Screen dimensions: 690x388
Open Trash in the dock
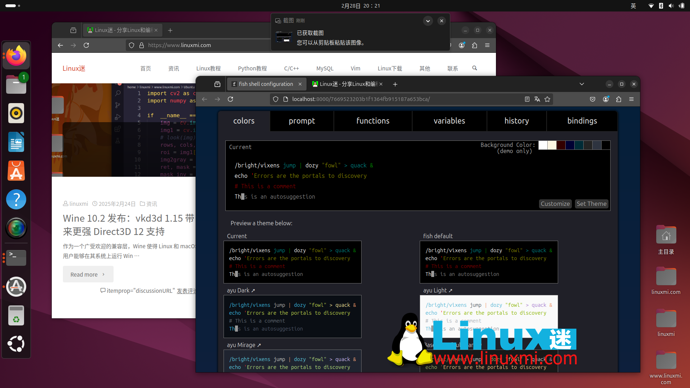16,315
